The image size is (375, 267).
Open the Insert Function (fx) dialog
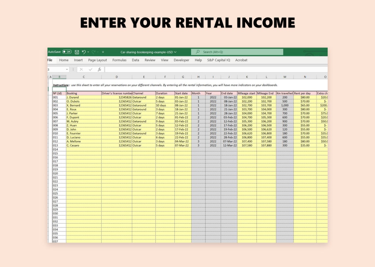(x=100, y=69)
